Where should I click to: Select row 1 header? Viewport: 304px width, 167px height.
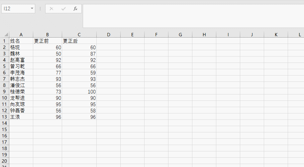click(4, 41)
